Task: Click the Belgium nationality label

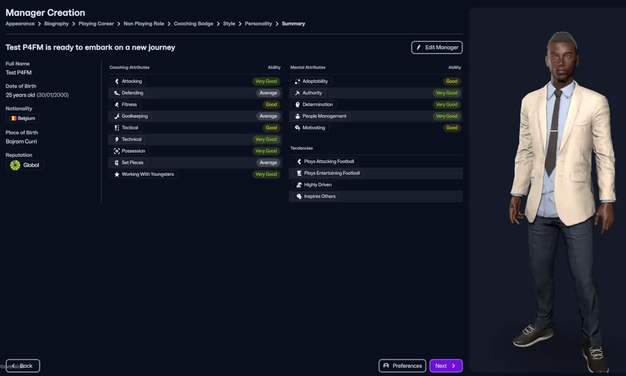Action: pos(26,119)
